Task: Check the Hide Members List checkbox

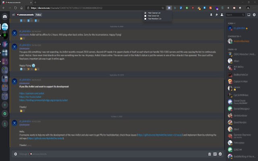Action: coord(145,19)
